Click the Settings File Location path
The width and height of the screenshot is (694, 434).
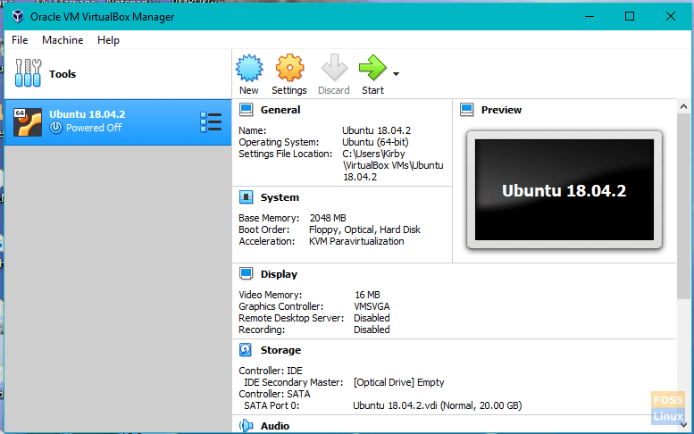tap(393, 165)
